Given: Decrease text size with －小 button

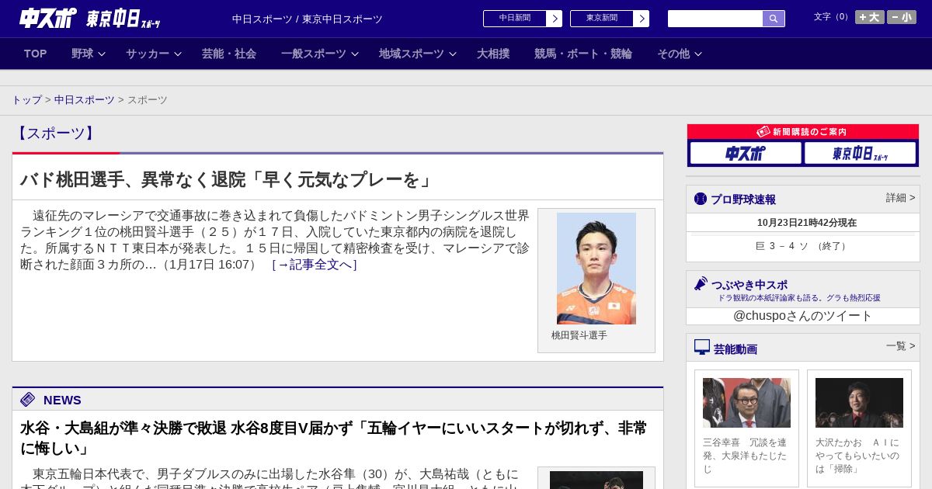Looking at the screenshot, I should tap(902, 17).
